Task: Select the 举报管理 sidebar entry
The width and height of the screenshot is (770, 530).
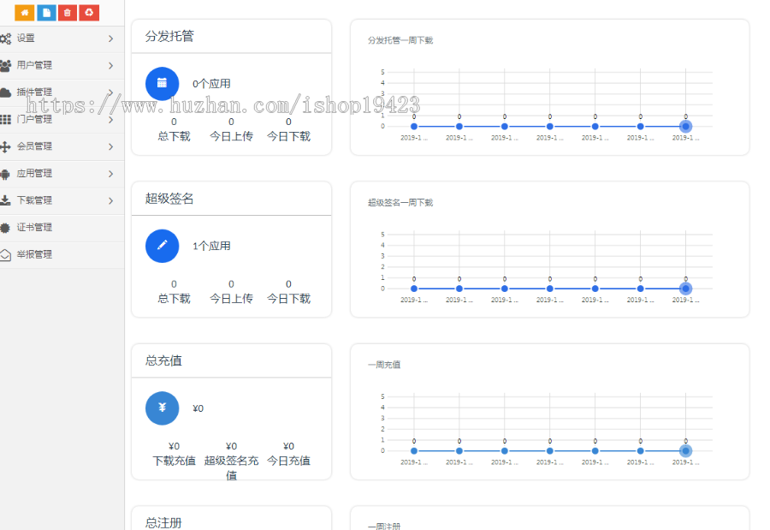Action: point(38,253)
